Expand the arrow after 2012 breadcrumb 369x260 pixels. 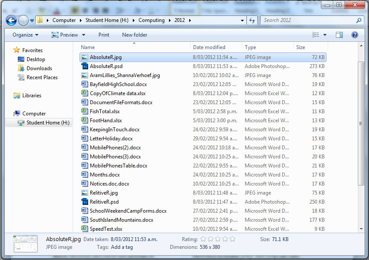(190, 21)
